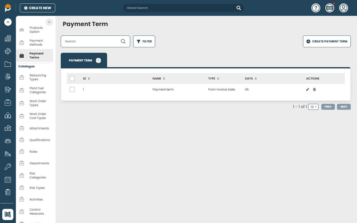Open Plant Fuel Categories in sidebar
Screen dimensions: 357x223
click(x=34, y=90)
